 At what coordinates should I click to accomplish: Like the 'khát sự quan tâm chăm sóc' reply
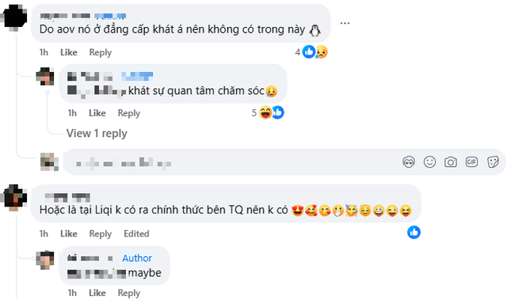tap(97, 113)
